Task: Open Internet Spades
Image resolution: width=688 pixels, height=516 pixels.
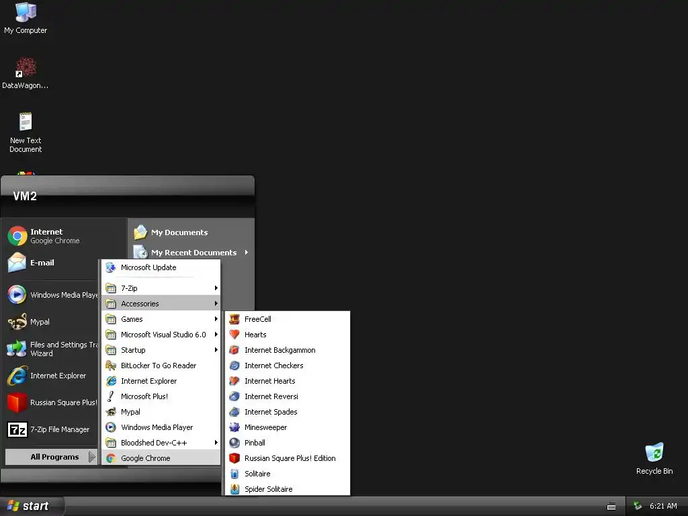Action: [288, 412]
